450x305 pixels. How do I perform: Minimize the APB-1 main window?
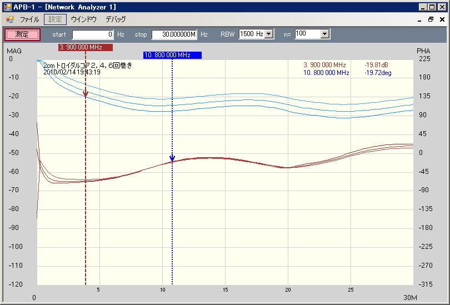tap(423, 7)
